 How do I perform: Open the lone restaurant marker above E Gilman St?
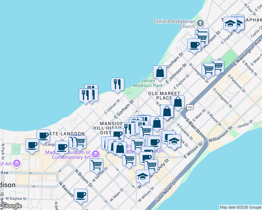[117, 84]
